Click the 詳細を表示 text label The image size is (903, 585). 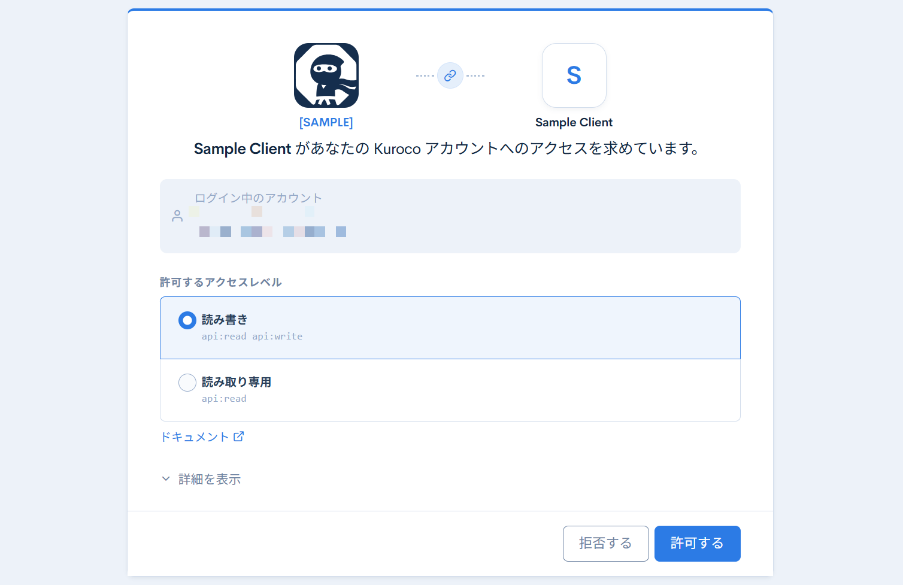tap(210, 479)
